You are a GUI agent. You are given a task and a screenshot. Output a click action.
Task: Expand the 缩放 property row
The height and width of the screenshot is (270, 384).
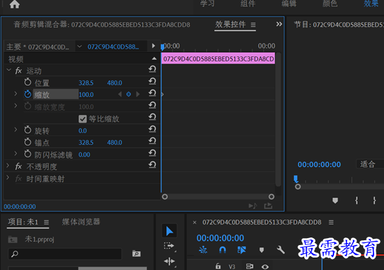[x=15, y=93]
